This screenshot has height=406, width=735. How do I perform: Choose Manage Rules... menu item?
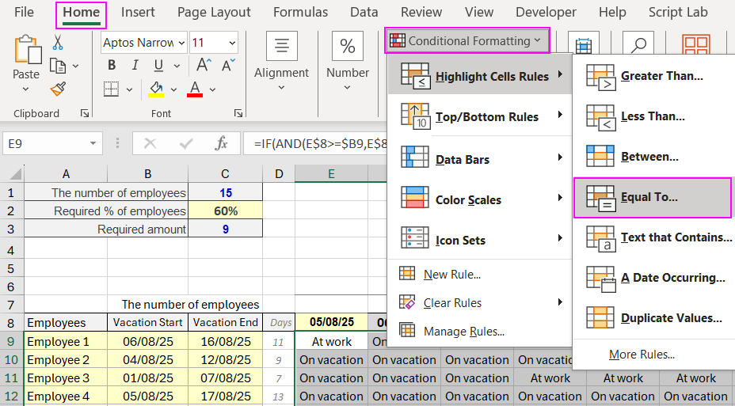480,332
